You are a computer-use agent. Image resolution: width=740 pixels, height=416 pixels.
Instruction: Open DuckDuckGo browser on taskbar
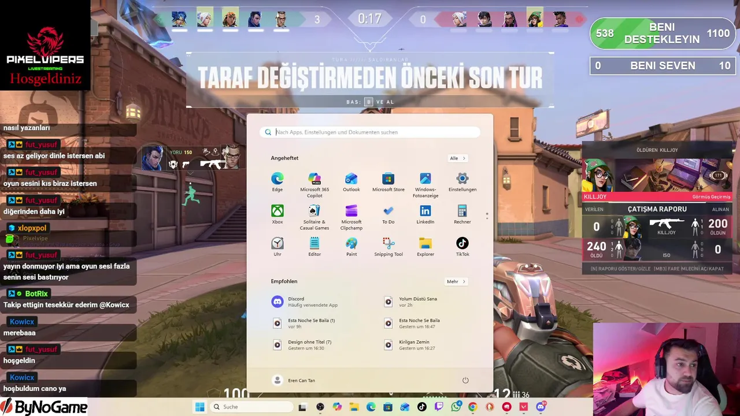490,407
